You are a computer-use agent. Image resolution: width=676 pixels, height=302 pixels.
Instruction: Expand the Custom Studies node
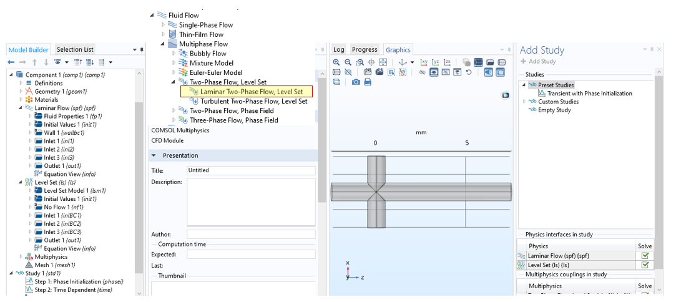tap(524, 102)
